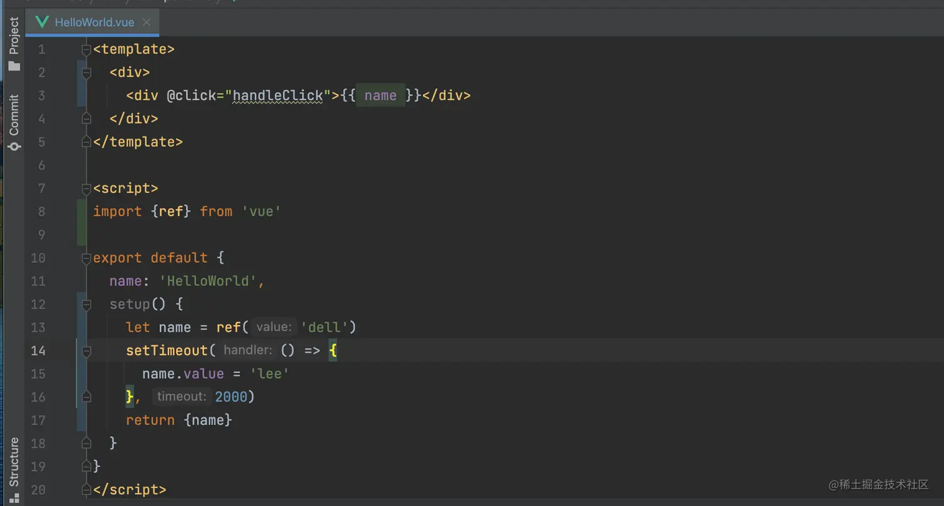944x506 pixels.
Task: Click name.value on line 15
Action: pos(183,374)
